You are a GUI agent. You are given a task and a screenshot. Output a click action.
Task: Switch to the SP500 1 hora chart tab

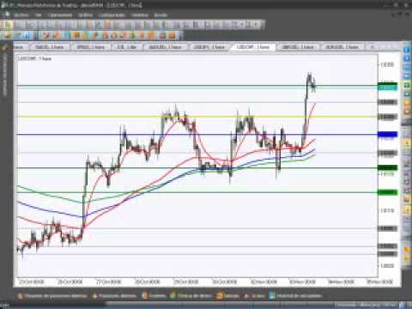click(x=90, y=47)
